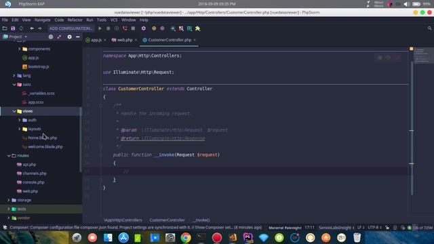This screenshot has height=244, width=434.
Task: Switch to the app.js tab
Action: (x=96, y=40)
